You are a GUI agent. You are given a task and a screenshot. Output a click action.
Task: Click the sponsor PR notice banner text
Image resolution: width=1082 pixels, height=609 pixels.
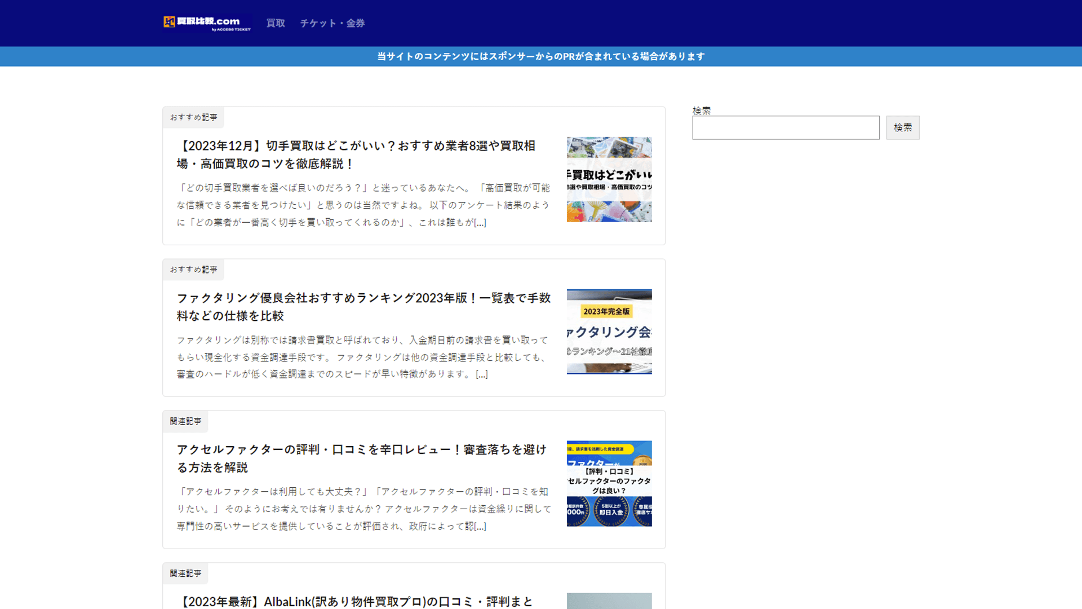541,56
